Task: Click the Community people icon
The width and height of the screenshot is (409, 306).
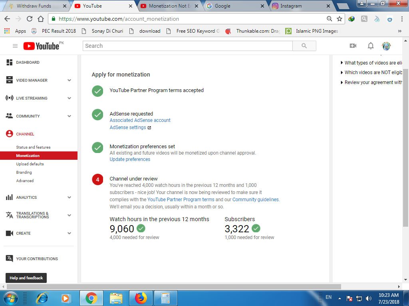Action: (x=10, y=116)
